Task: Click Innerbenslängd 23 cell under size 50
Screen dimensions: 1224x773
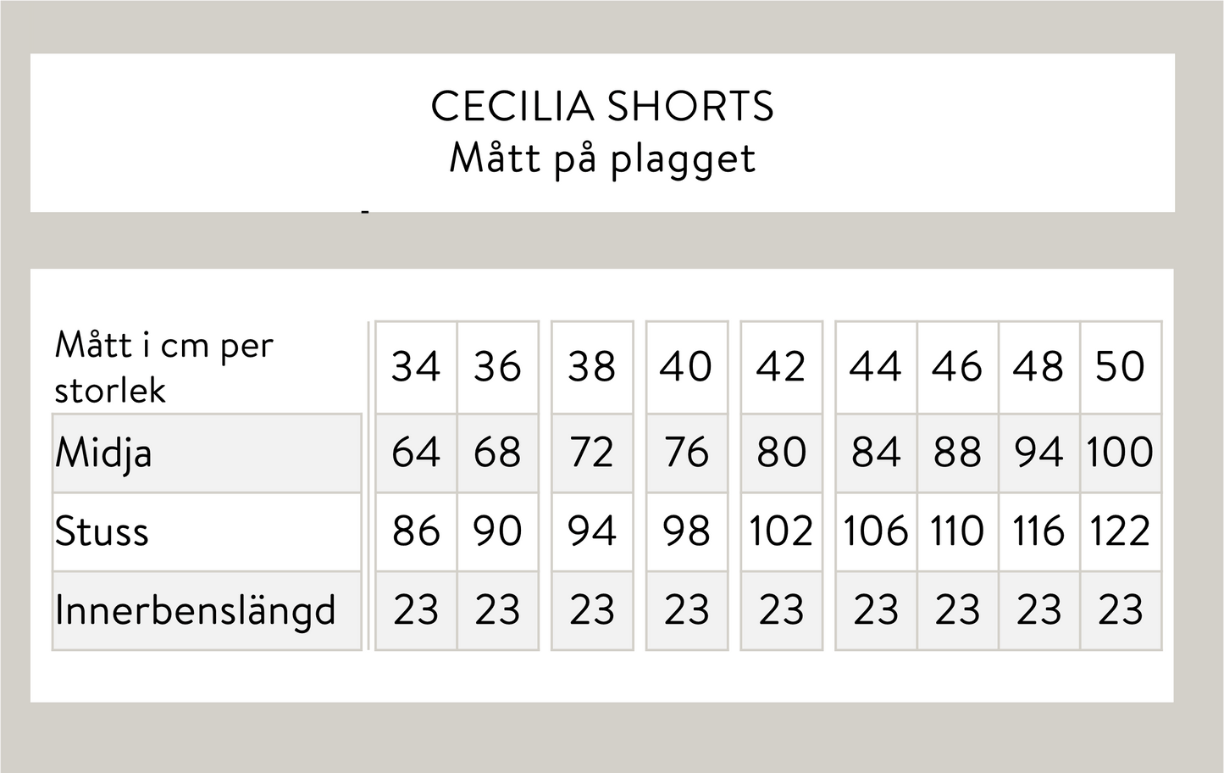Action: [1120, 610]
